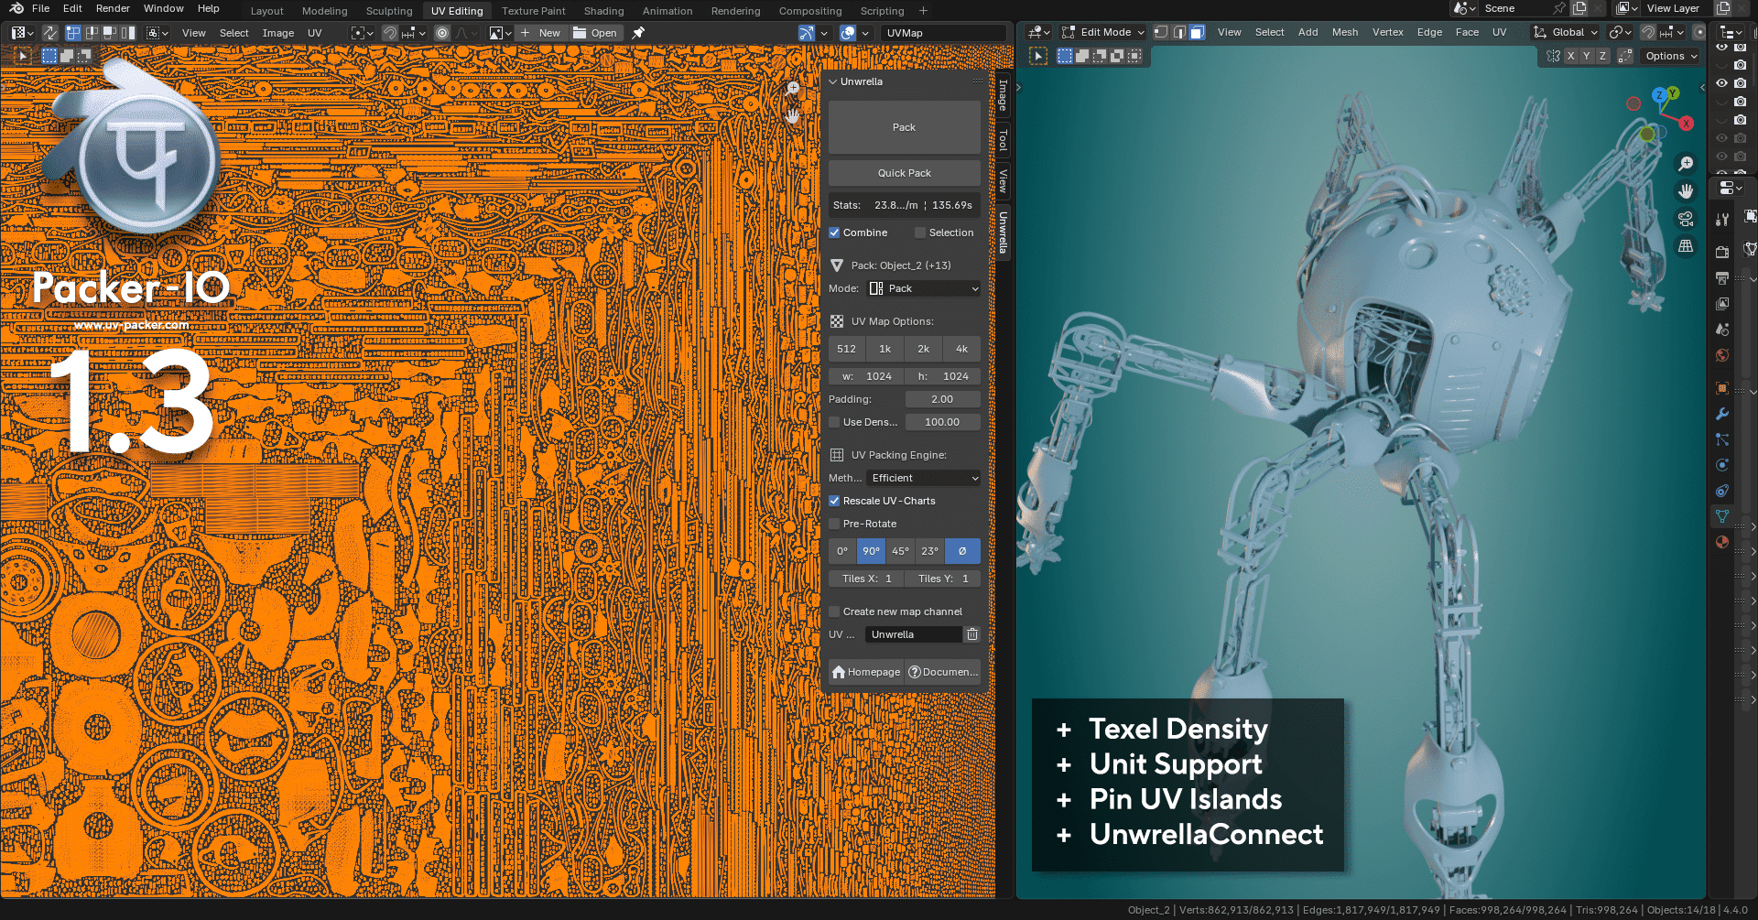Click the large Pack button
Image resolution: width=1758 pixels, height=920 pixels.
point(904,127)
